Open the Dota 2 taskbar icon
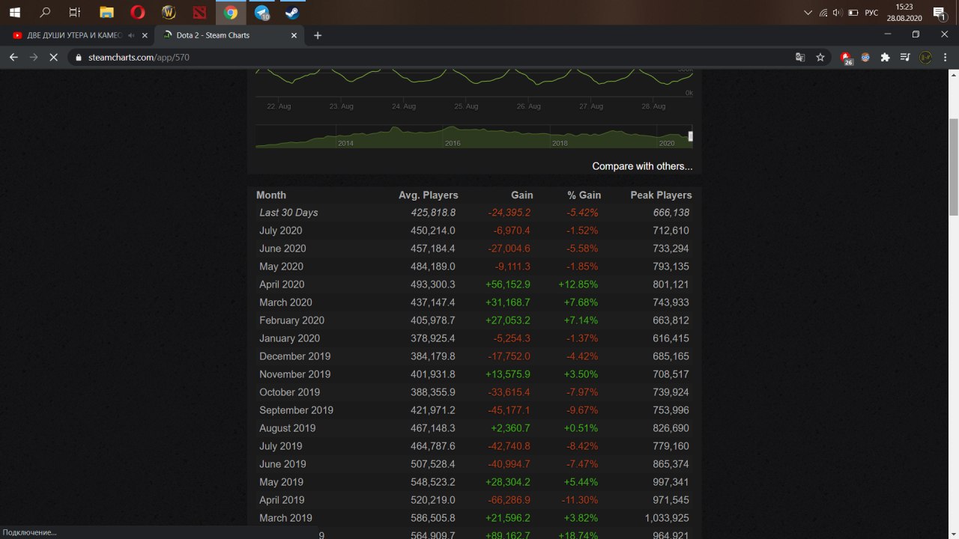Viewport: 959px width, 539px height. click(199, 12)
